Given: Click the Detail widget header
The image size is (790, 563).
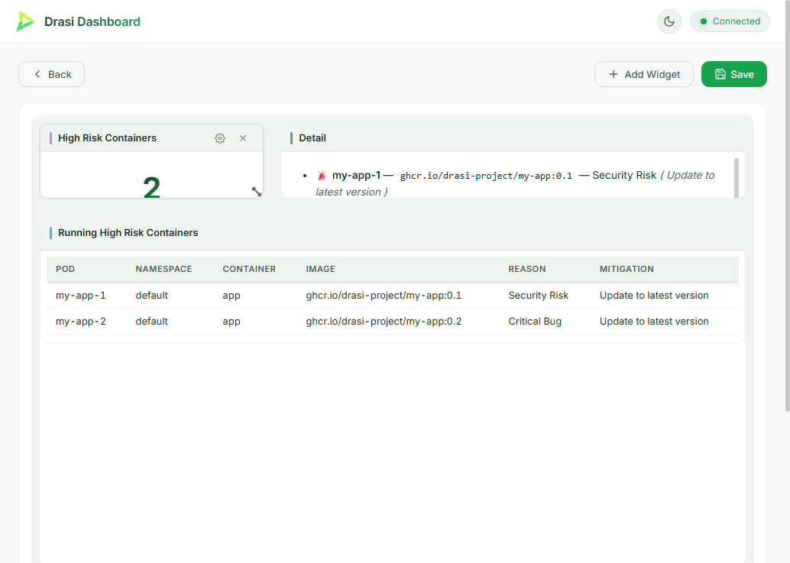Looking at the screenshot, I should coord(513,138).
